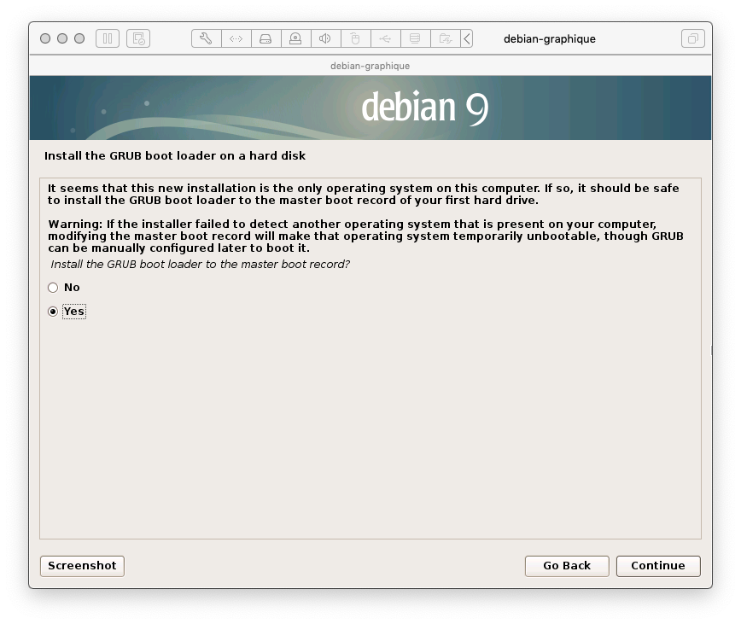Click the question 'Install the GRUB boot loader to the master boot record?'
Image resolution: width=741 pixels, height=624 pixels.
(x=200, y=264)
